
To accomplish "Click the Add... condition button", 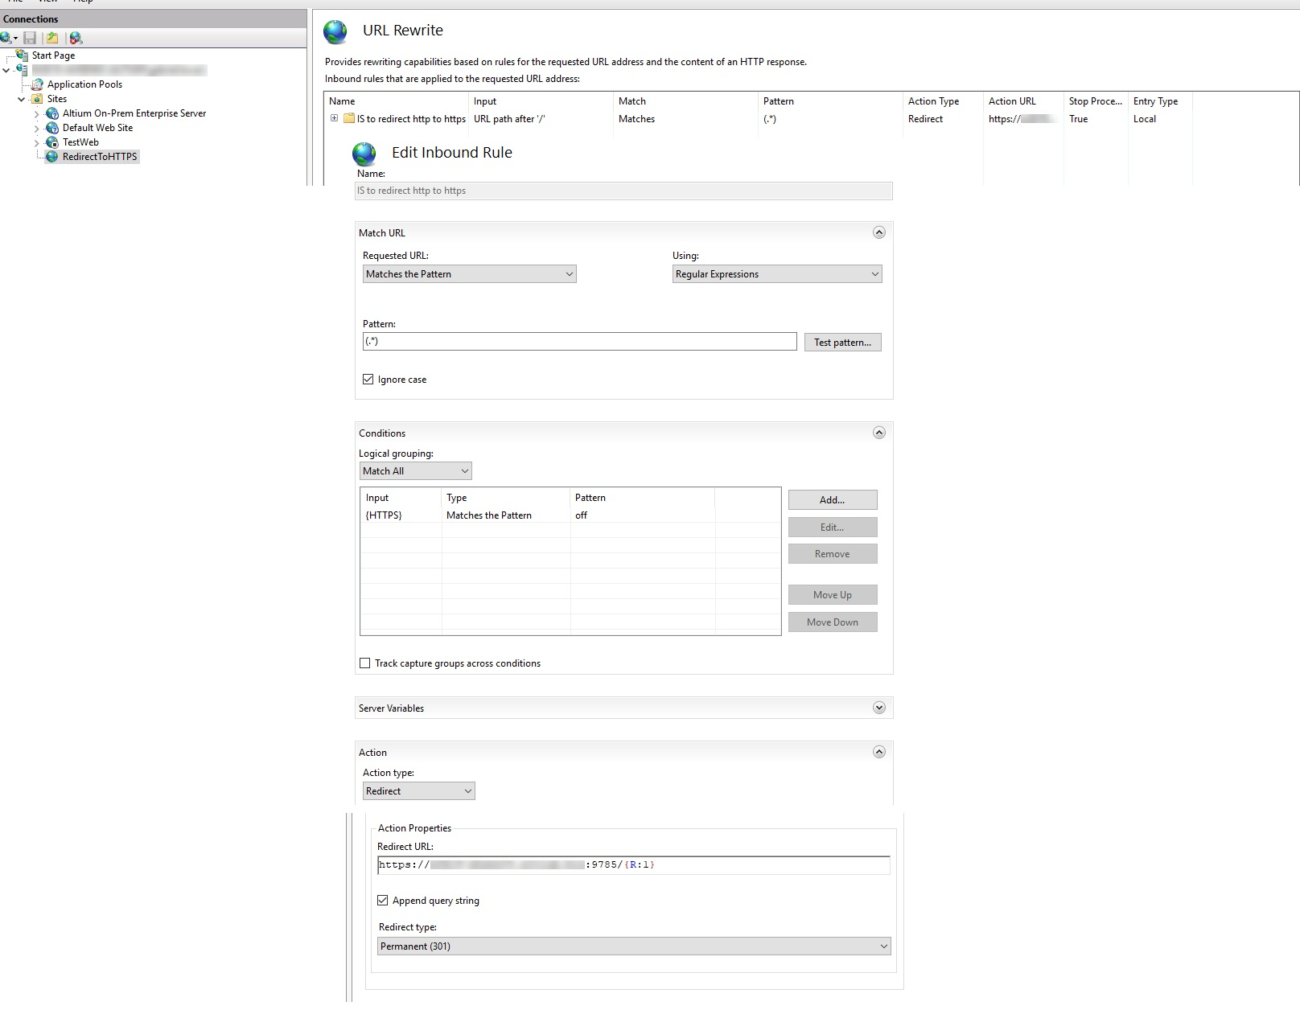I will 833,500.
